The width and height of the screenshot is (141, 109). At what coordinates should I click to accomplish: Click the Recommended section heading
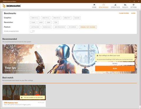tap(10, 39)
